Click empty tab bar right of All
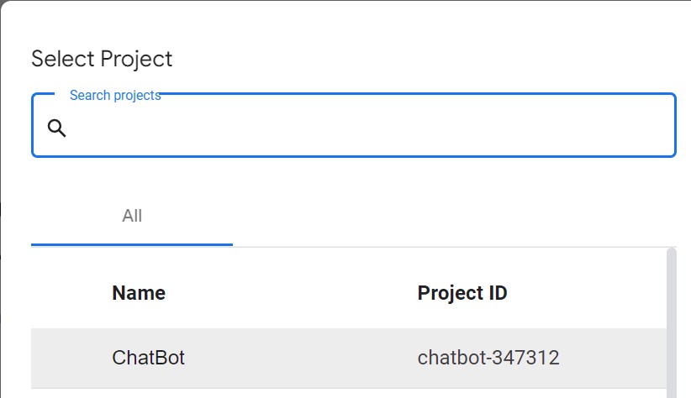Viewport: 691px width, 398px height. [454, 216]
